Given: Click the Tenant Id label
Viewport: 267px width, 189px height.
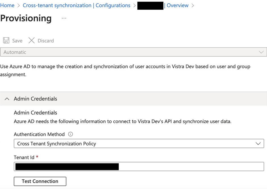Looking at the screenshot, I should [24, 157].
